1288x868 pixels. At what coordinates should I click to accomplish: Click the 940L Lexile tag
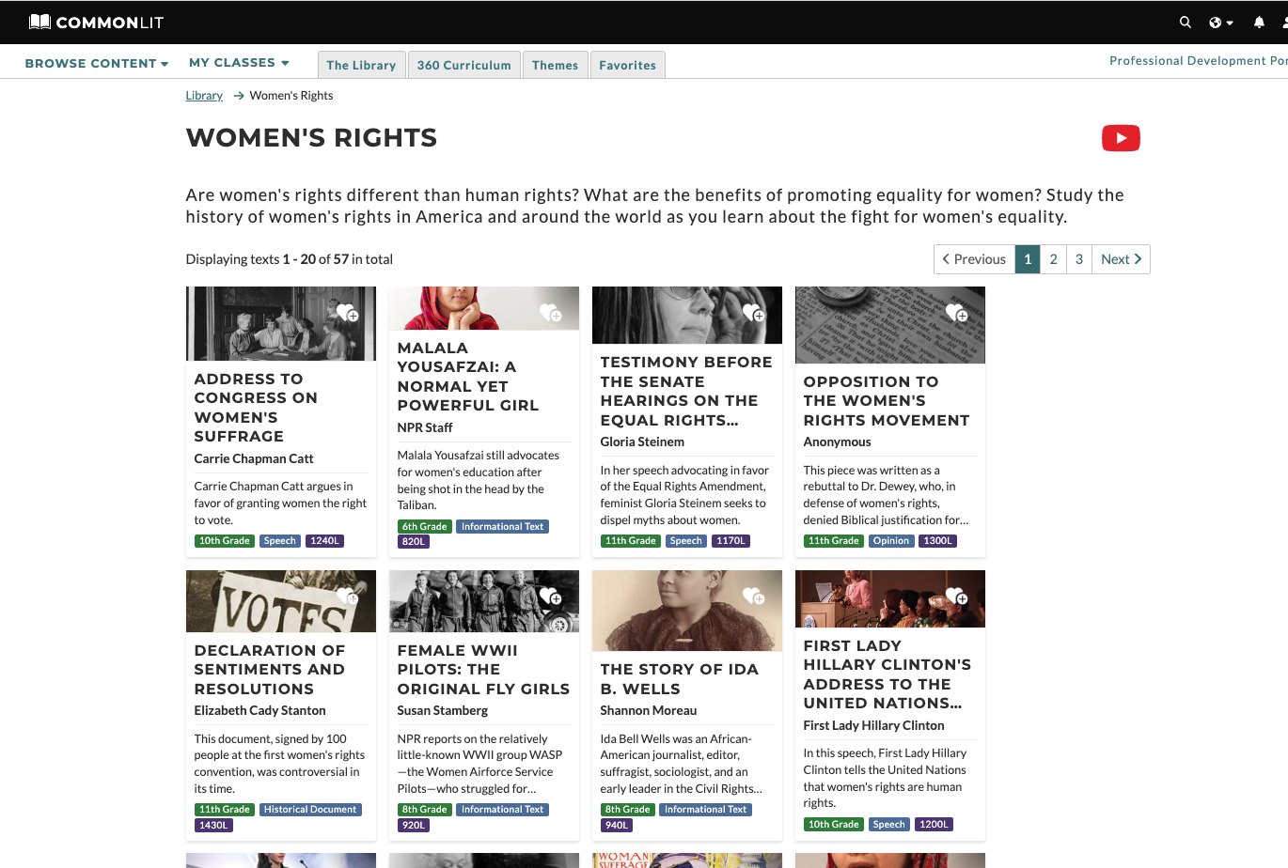point(617,826)
